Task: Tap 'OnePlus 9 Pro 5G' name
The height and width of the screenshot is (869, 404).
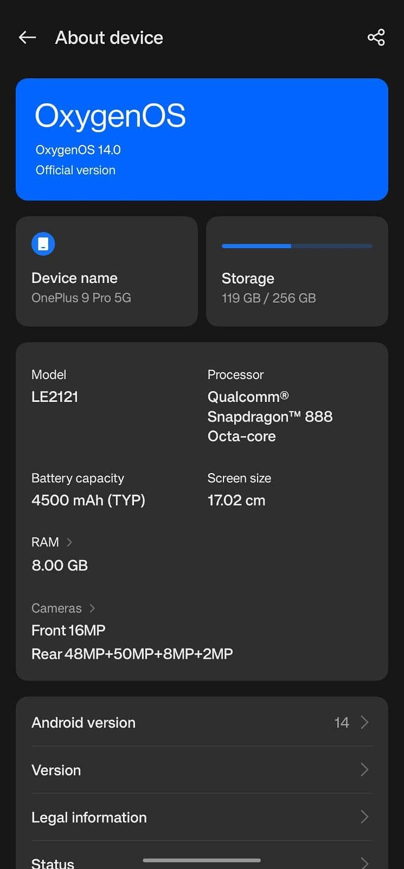Action: 81,298
